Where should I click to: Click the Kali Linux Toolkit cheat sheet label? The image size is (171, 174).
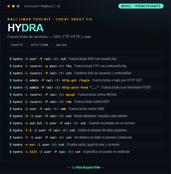pos(50,19)
